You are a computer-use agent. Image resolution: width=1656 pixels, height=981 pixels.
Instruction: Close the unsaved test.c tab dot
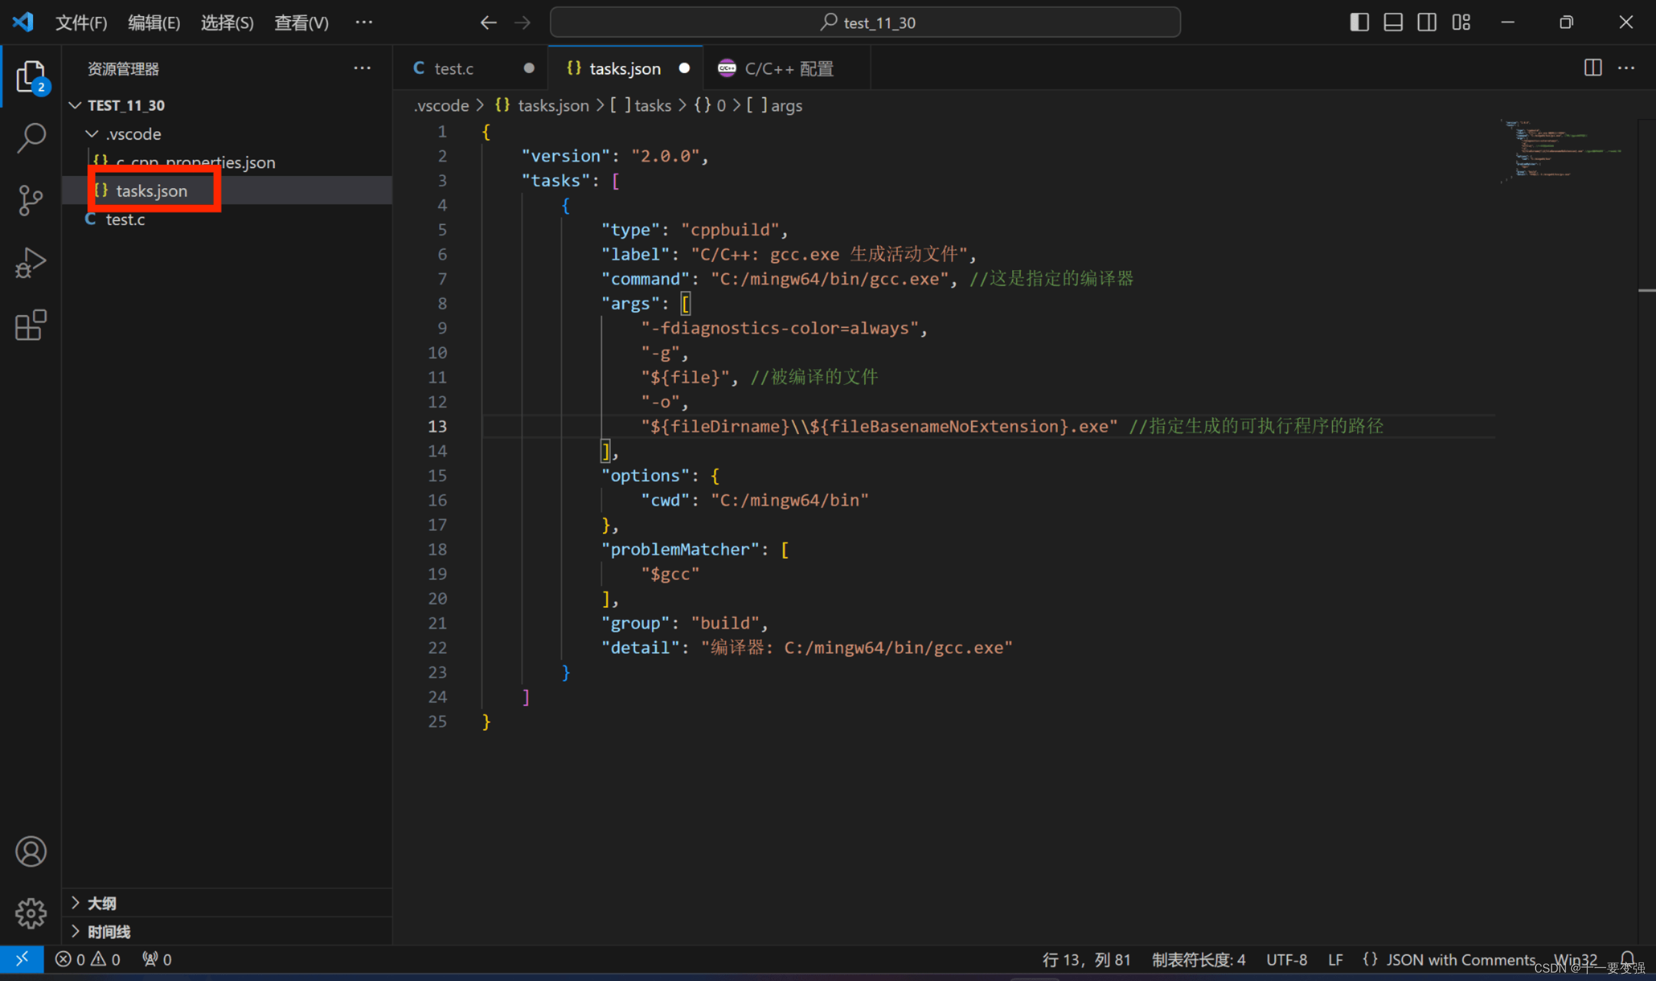tap(529, 67)
